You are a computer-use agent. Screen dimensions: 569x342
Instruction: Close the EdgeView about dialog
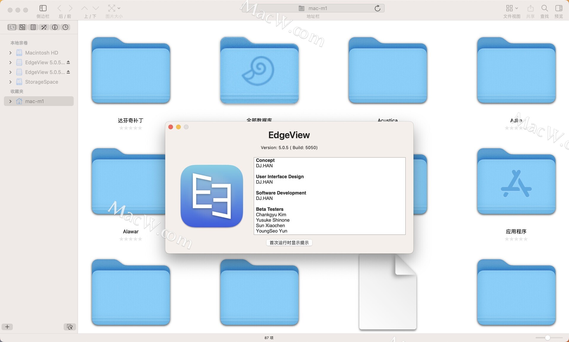pyautogui.click(x=171, y=127)
